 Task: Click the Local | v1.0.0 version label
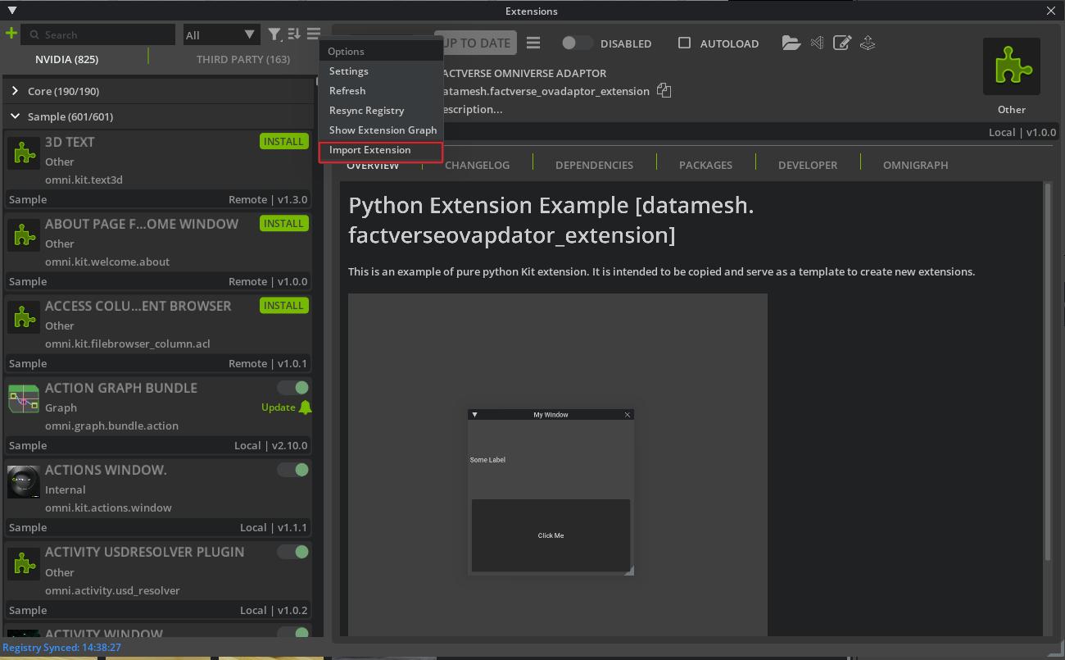tap(1022, 132)
